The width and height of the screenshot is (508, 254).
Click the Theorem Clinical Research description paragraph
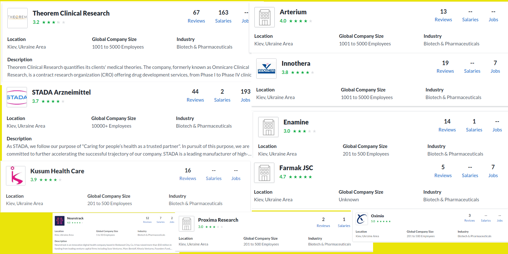tap(129, 71)
